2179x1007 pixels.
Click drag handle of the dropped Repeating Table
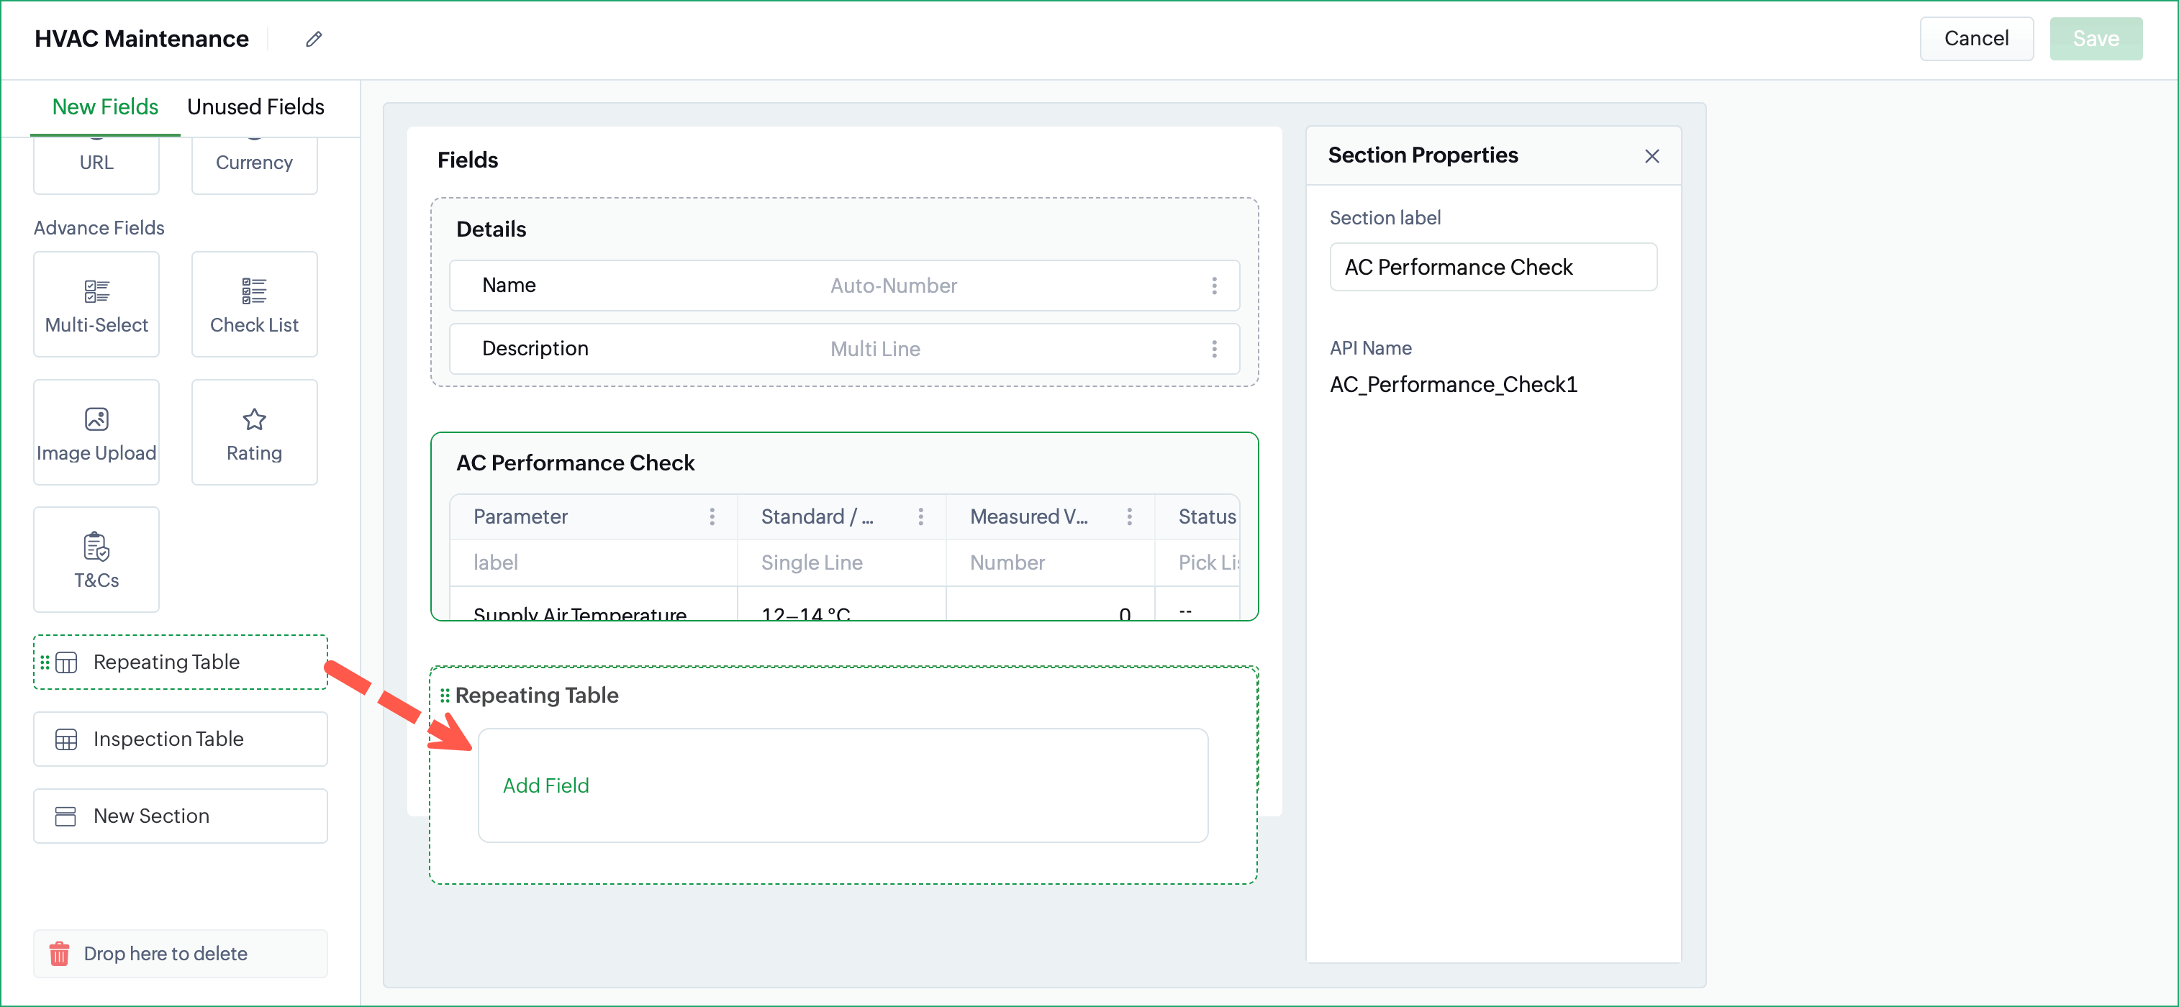445,695
